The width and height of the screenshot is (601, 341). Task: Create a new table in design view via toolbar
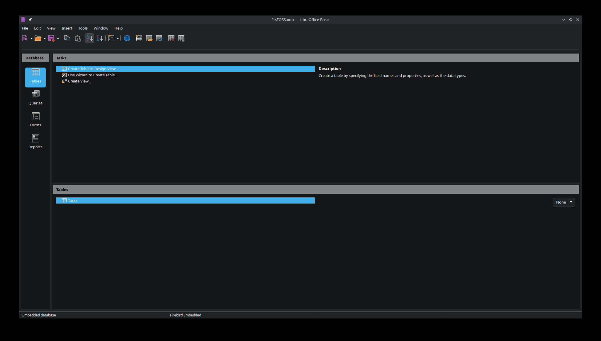(x=139, y=38)
